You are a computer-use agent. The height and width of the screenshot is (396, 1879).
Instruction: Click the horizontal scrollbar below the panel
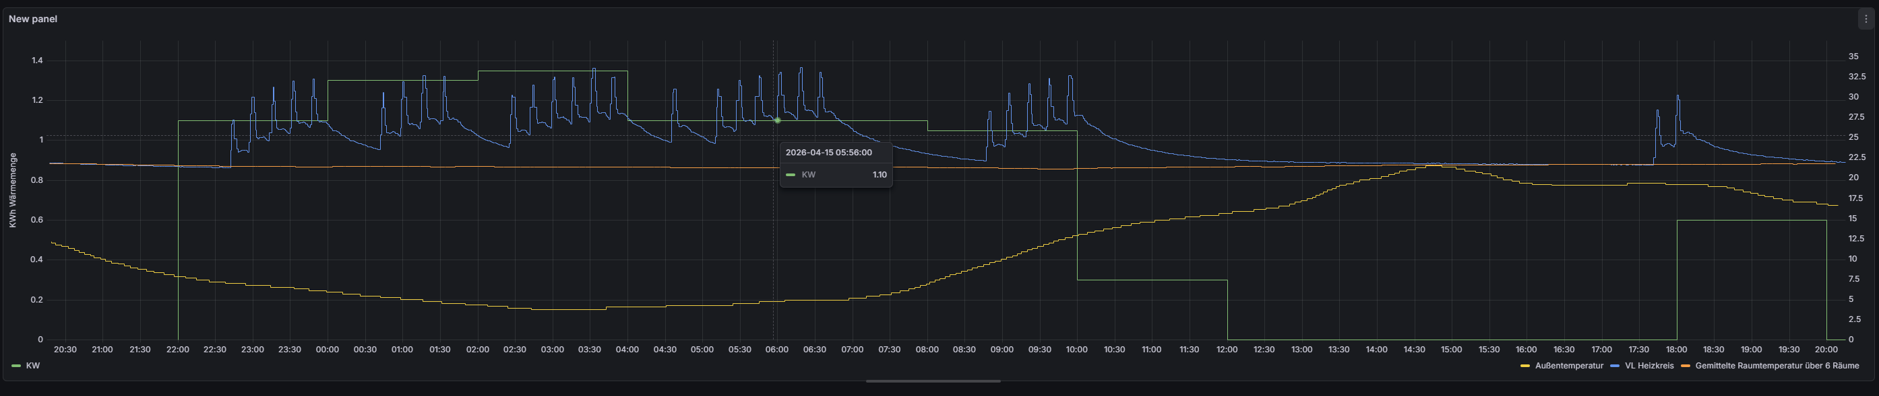click(933, 381)
